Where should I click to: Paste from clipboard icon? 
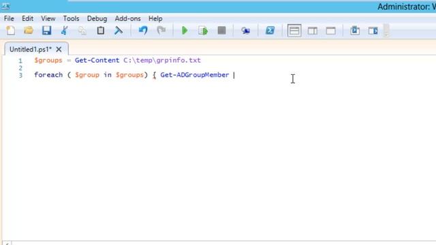(x=101, y=30)
